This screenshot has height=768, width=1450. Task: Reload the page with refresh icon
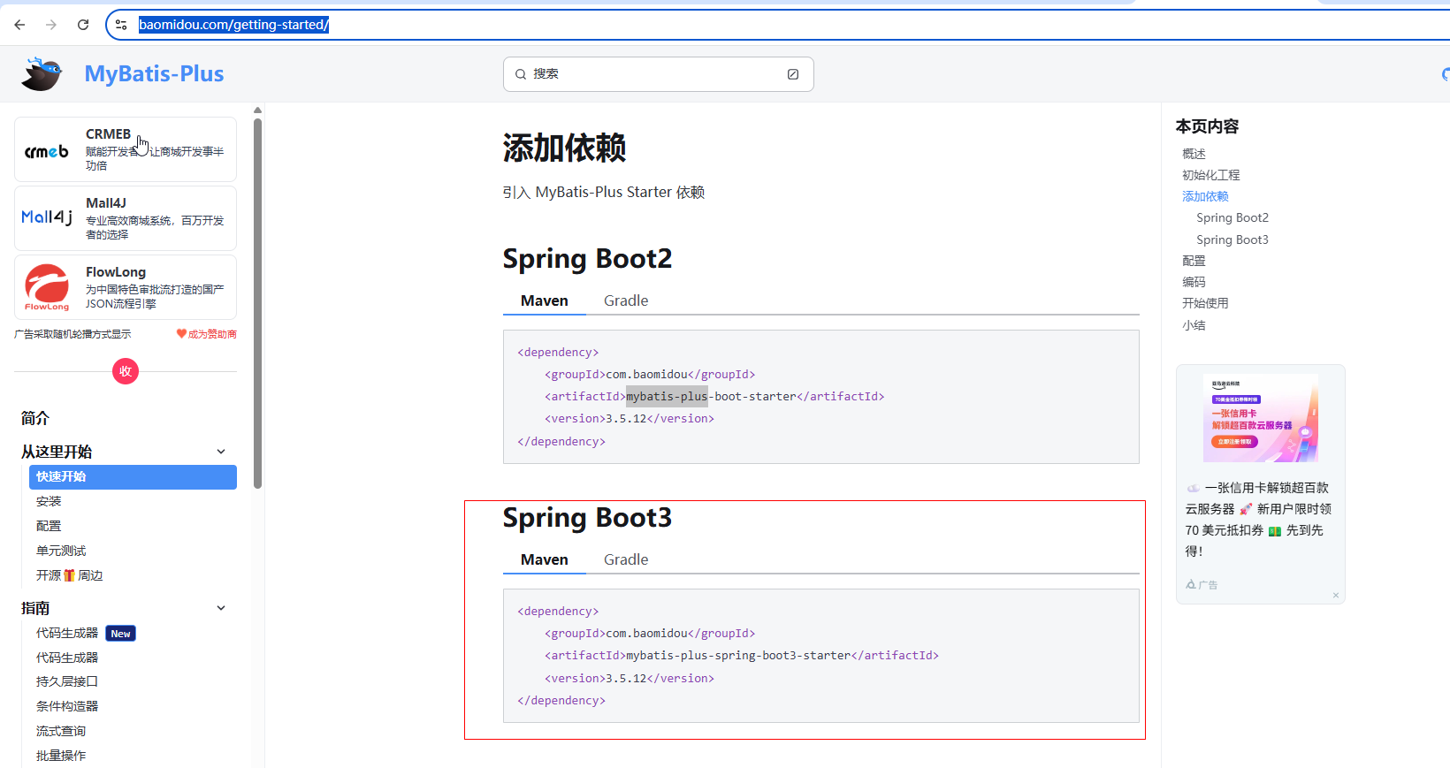tap(83, 25)
